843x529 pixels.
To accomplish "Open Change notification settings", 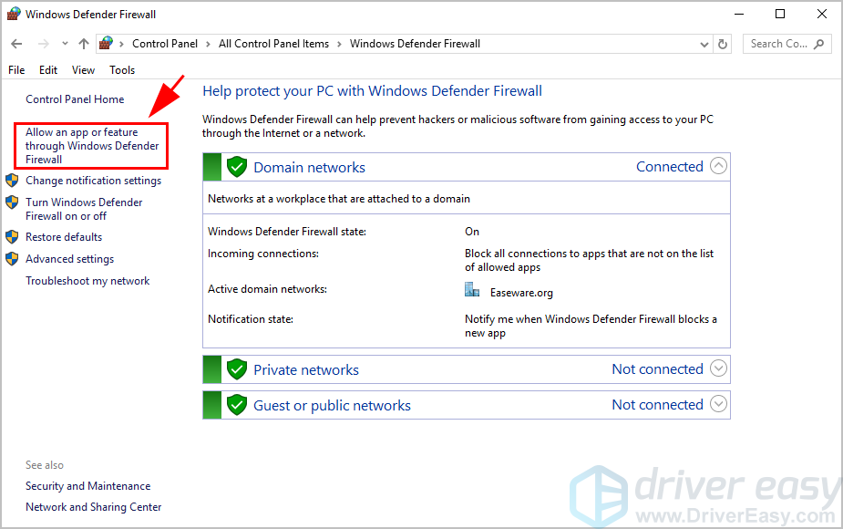I will coord(93,181).
